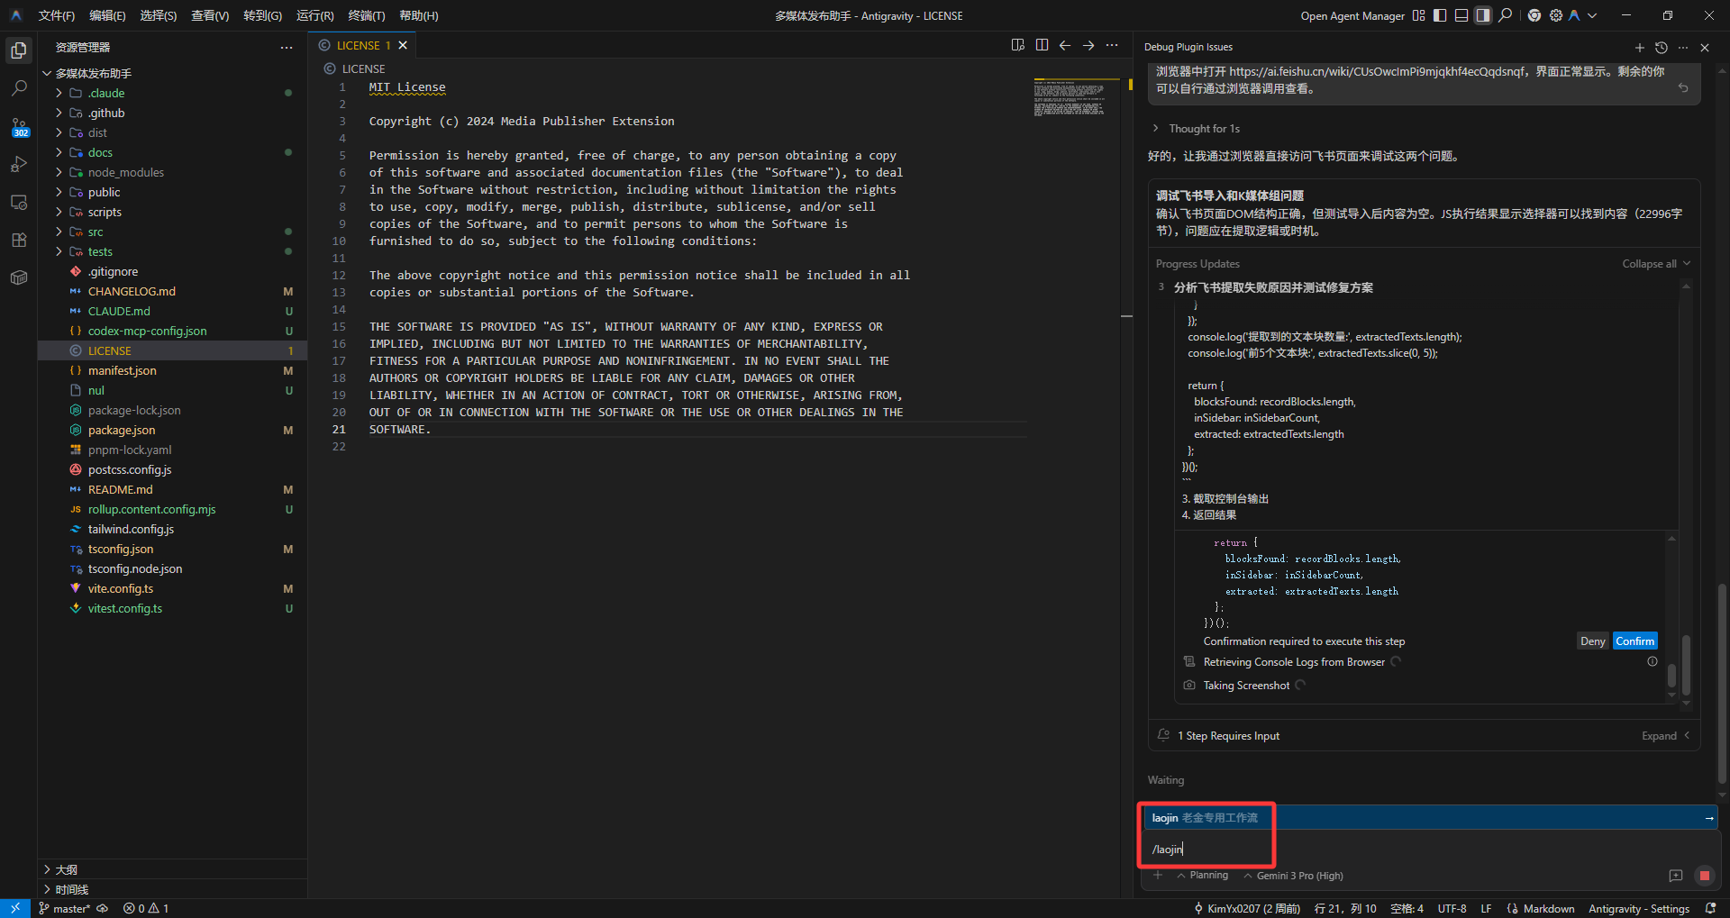
Task: Open Source Control view with 302 badge
Action: (19, 127)
